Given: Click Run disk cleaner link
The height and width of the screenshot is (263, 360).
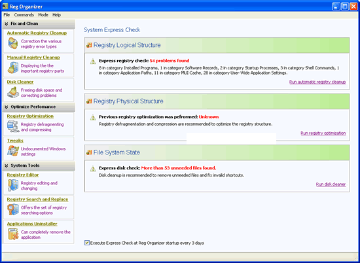Looking at the screenshot, I should [331, 184].
